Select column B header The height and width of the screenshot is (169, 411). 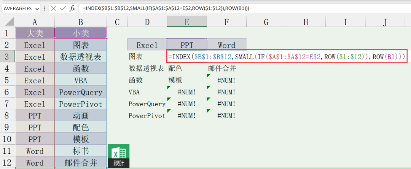point(81,22)
